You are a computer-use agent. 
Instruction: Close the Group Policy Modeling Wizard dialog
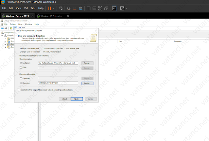pyautogui.click(x=96, y=31)
